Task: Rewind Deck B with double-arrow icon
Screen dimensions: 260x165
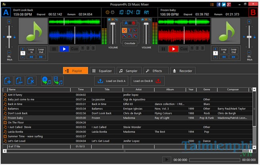Action: click(x=224, y=57)
